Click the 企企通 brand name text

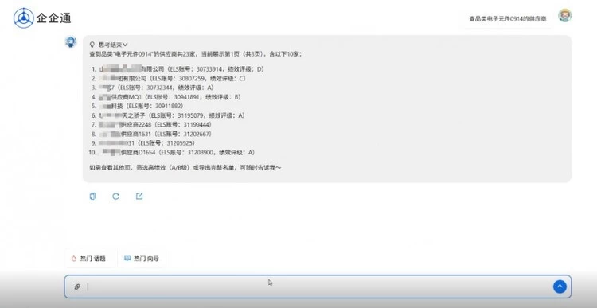[53, 18]
